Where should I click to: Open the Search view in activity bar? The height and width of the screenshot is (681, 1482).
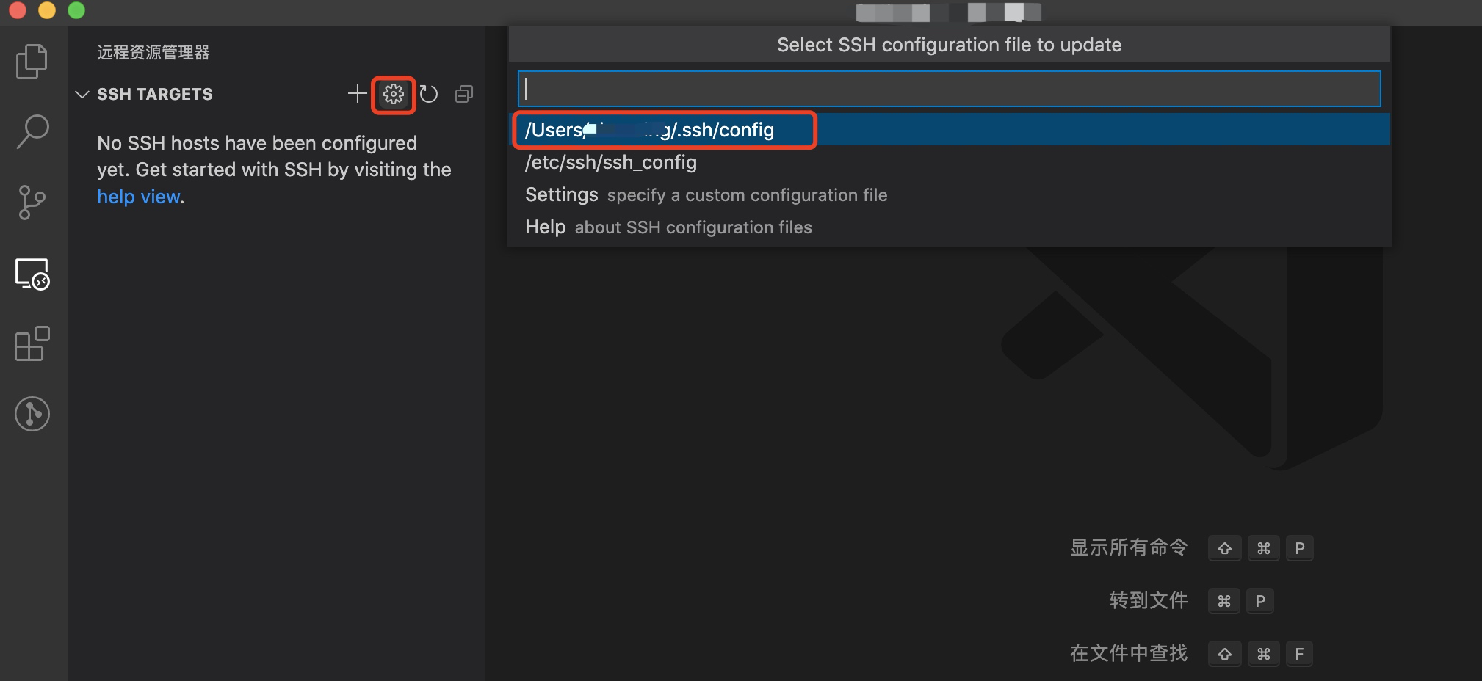pos(32,132)
